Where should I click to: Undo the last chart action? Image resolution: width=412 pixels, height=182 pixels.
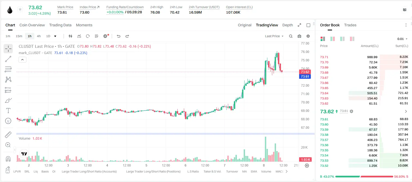coord(118,36)
